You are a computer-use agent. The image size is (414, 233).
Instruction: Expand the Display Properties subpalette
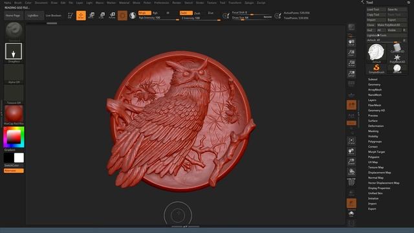tap(379, 188)
